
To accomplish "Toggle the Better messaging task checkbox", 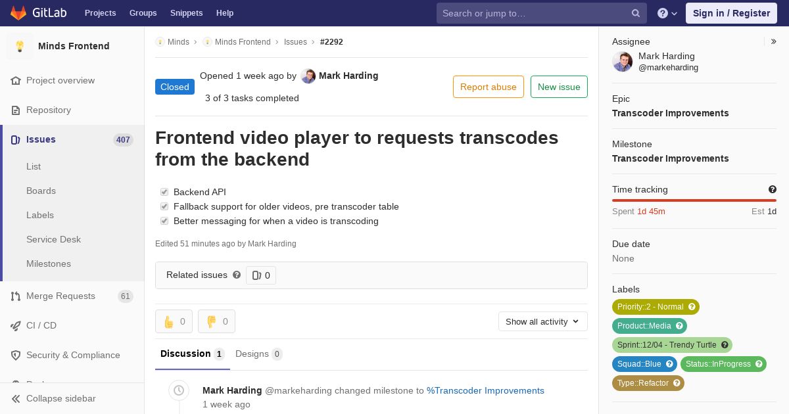I will 164,221.
